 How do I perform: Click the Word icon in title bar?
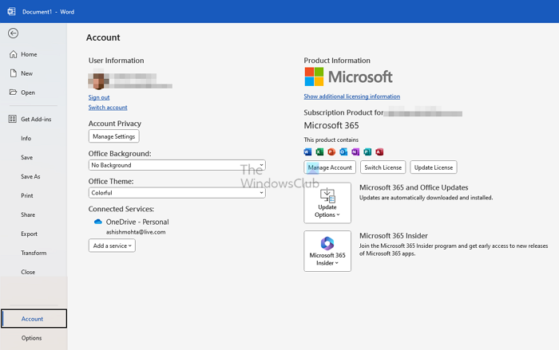[x=11, y=11]
